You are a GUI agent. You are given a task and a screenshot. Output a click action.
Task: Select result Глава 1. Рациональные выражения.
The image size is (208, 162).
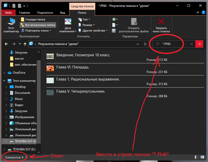point(125,82)
